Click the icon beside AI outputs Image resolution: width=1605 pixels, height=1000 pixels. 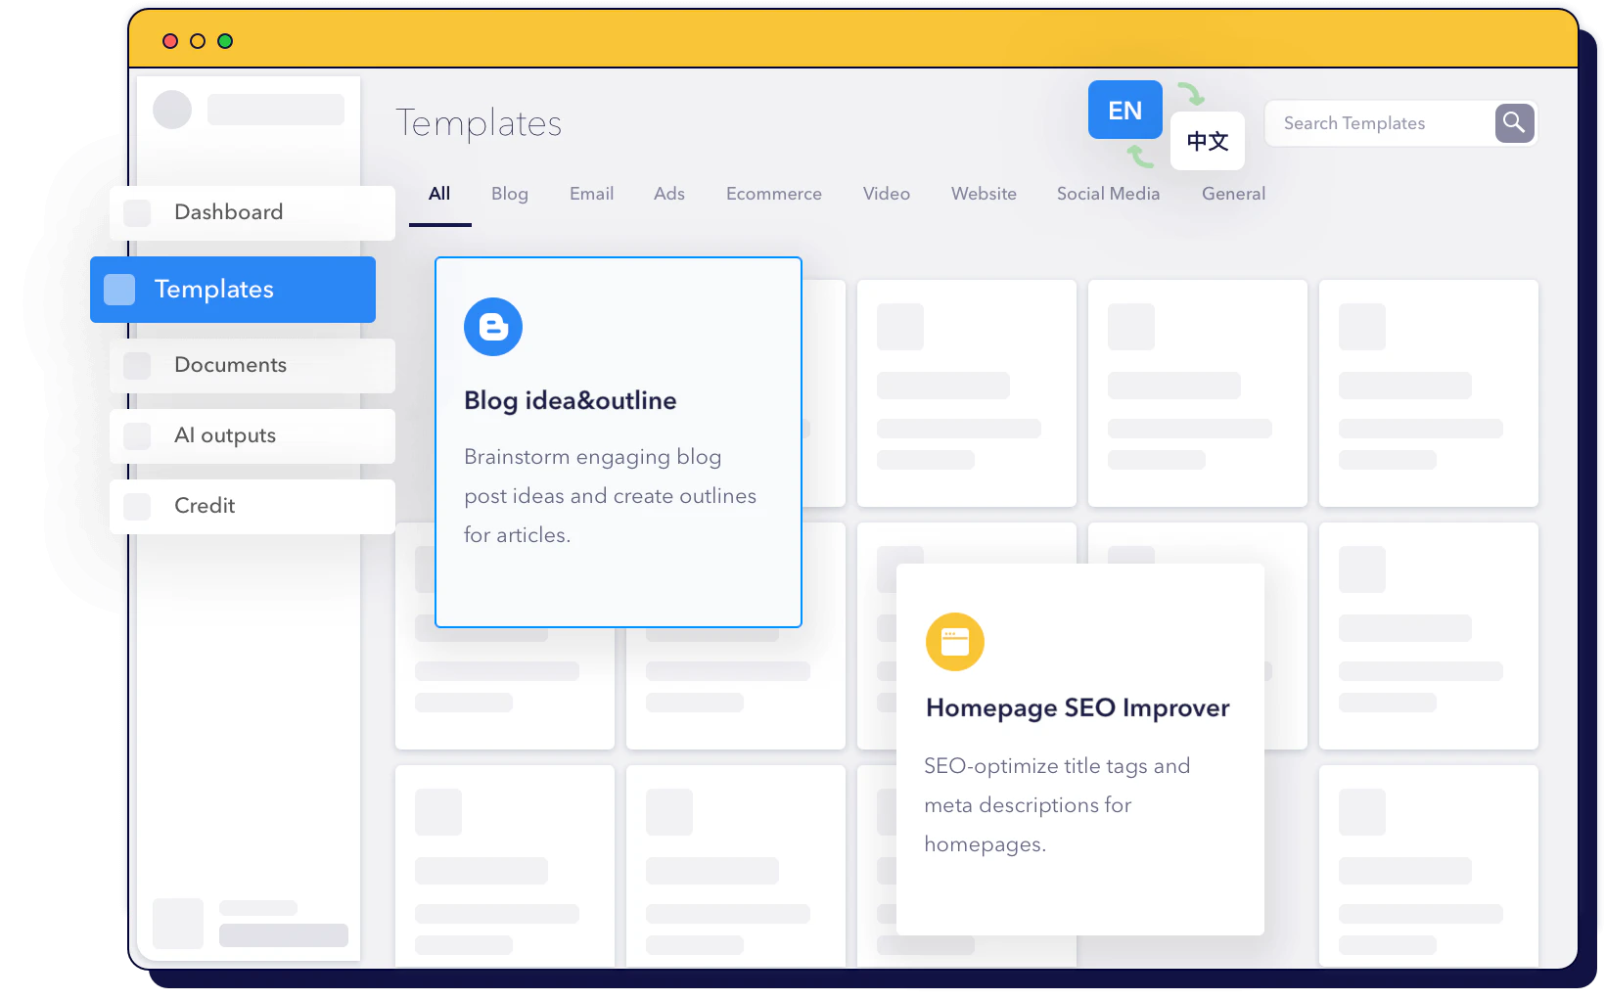pyautogui.click(x=137, y=436)
